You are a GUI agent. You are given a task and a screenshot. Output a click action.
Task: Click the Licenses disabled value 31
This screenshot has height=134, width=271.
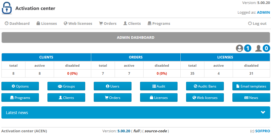click(x=251, y=74)
